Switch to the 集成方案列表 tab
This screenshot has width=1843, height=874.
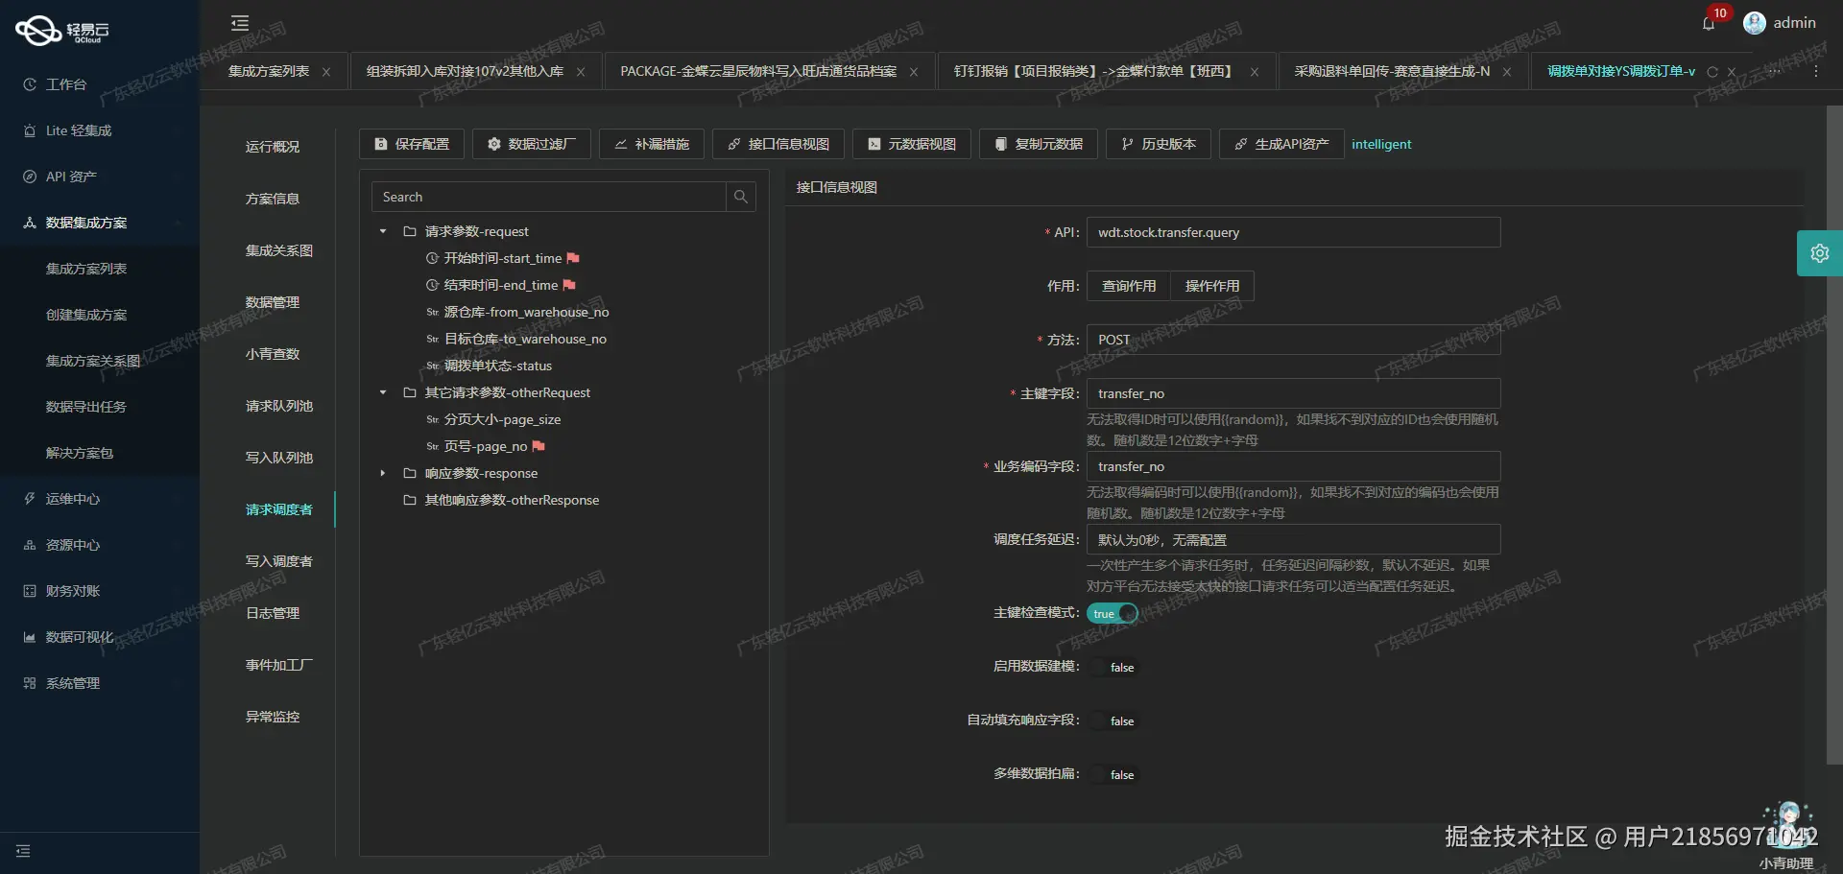(268, 70)
